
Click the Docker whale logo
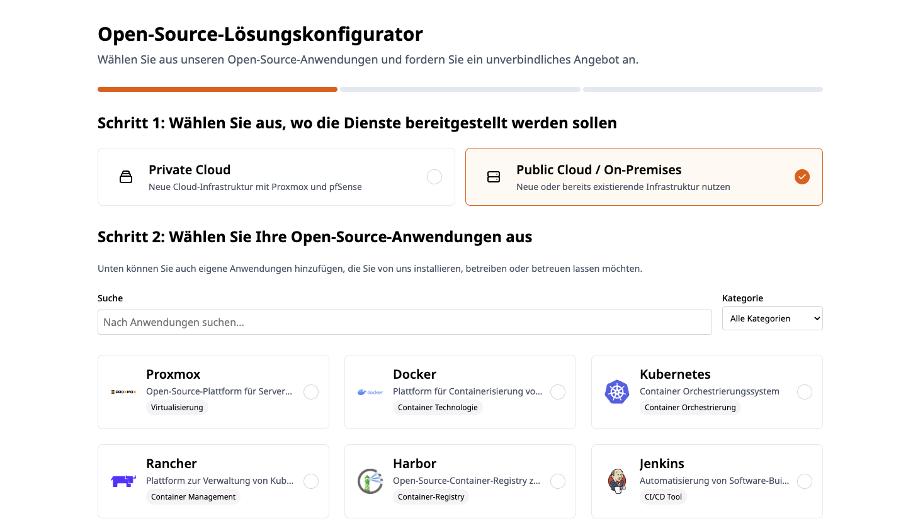(x=370, y=392)
